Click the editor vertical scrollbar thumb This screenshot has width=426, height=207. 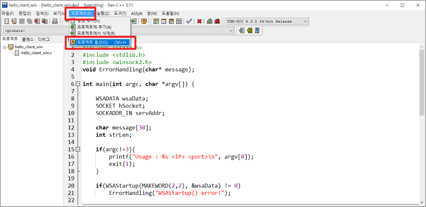422,82
